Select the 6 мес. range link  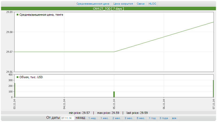pyautogui.click(x=141, y=118)
